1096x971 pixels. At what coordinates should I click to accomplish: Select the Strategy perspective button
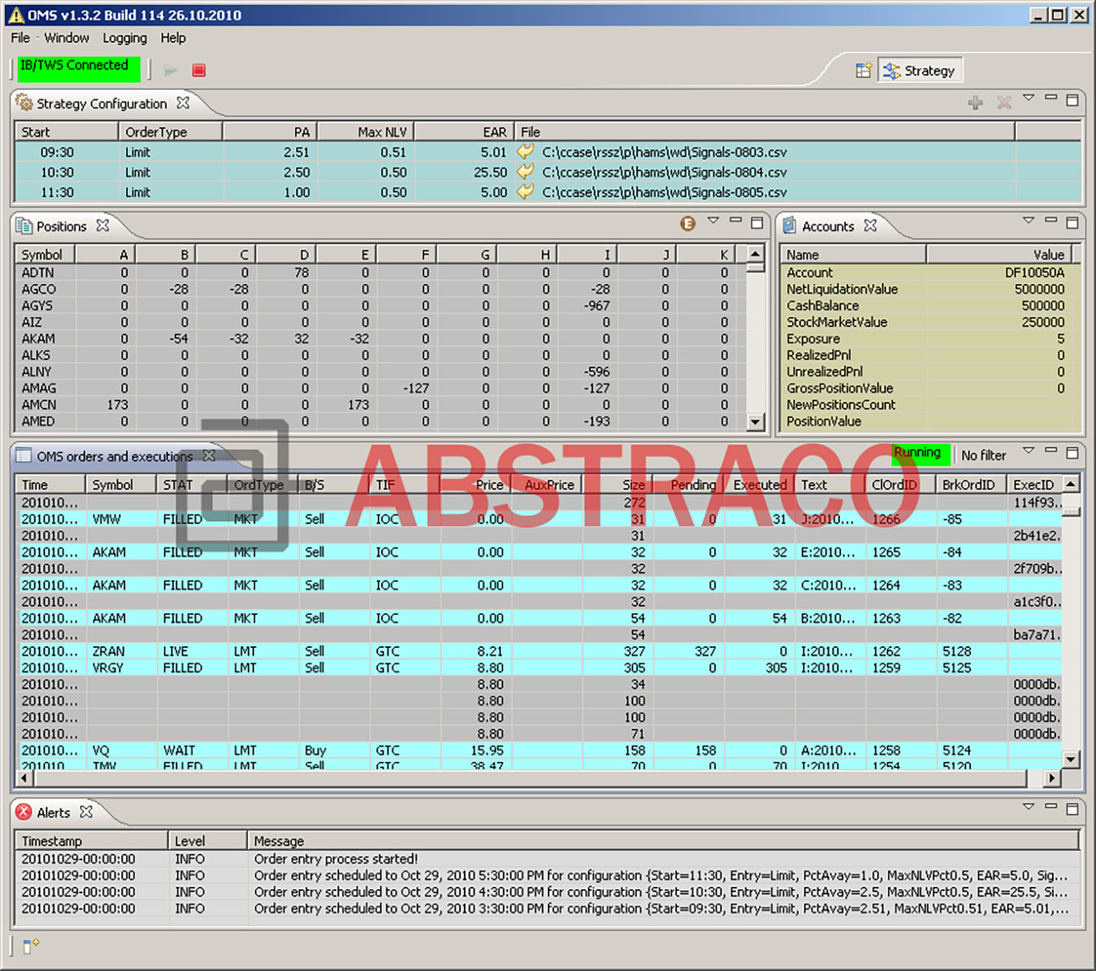920,71
